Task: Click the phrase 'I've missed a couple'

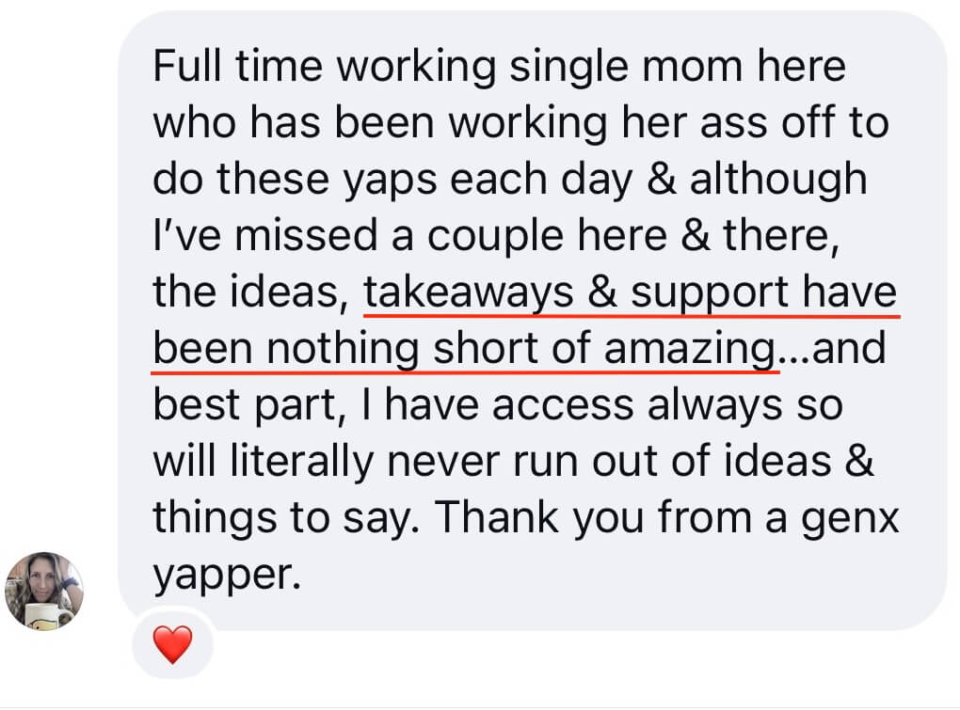Action: [x=358, y=235]
